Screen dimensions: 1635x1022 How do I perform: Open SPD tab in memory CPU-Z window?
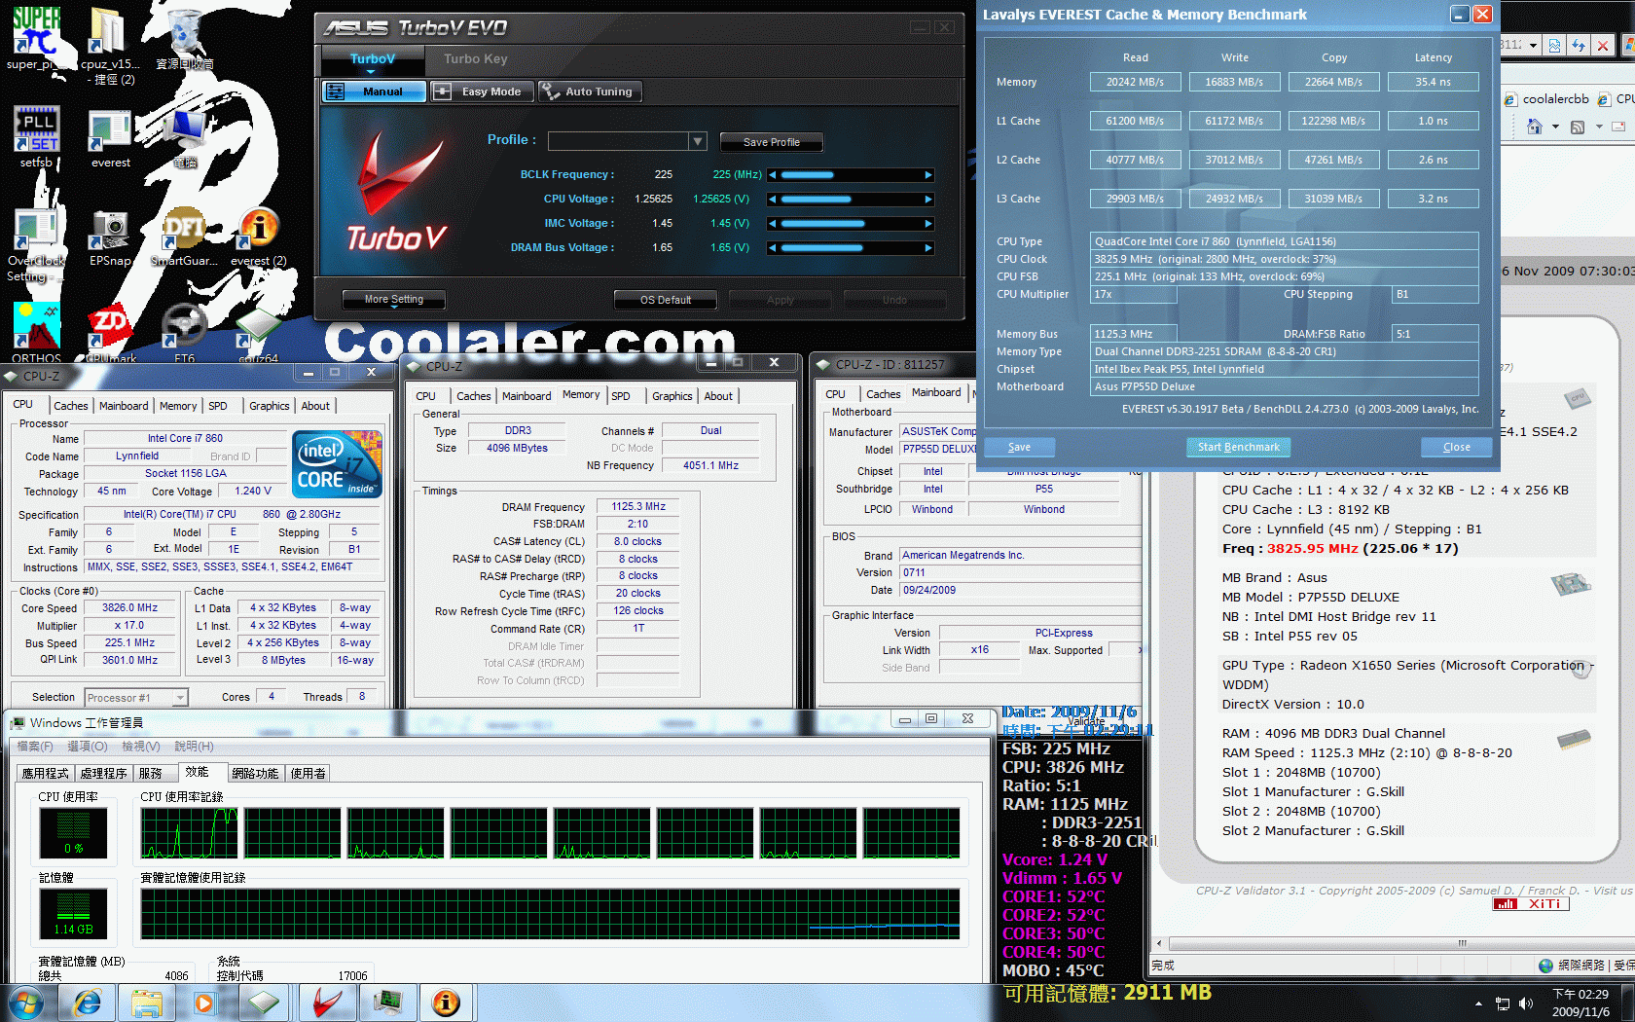point(621,396)
